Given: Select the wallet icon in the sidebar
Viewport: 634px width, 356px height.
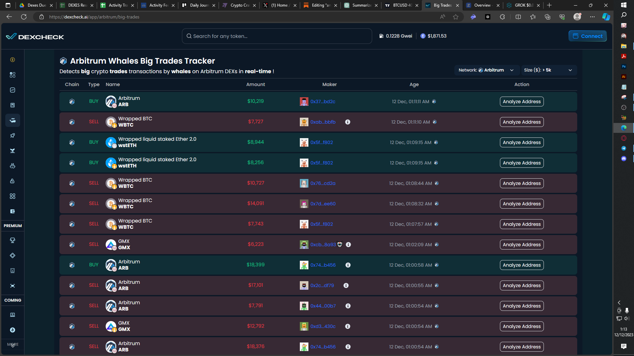Looking at the screenshot, I should (13, 211).
